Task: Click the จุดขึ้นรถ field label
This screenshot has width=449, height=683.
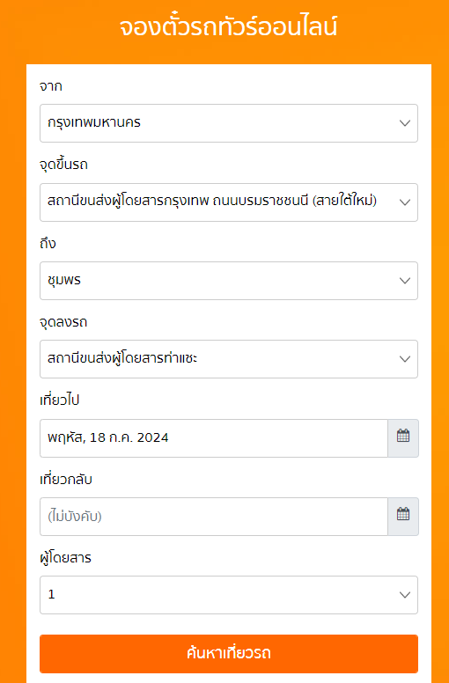Action: [63, 165]
